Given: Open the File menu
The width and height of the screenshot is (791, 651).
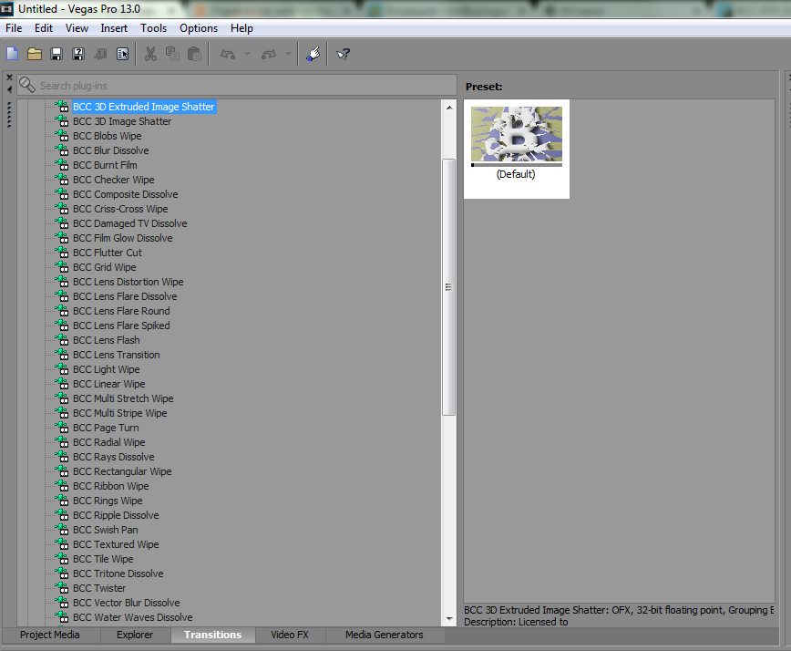Looking at the screenshot, I should click(x=14, y=28).
